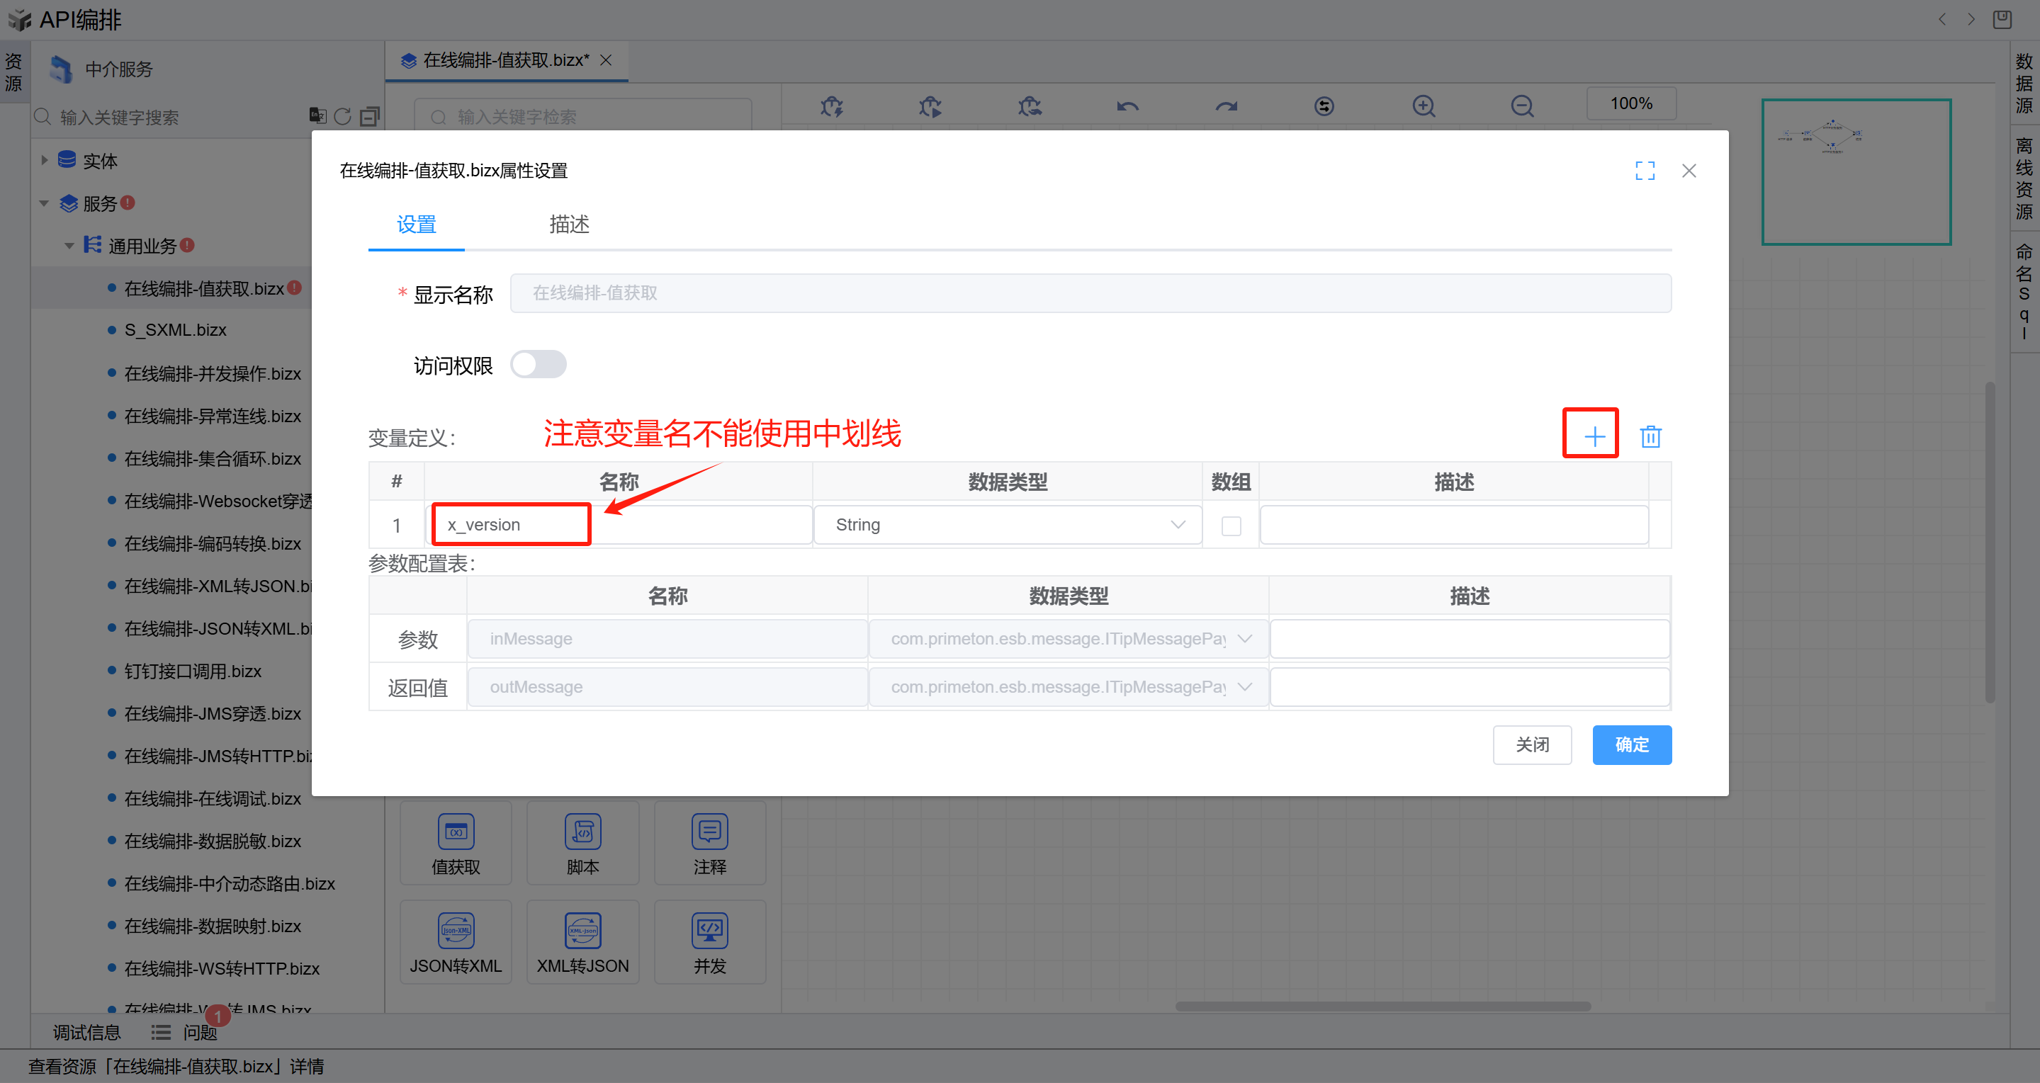The image size is (2040, 1083).
Task: Click the redo arrow in canvas toolbar
Action: point(1226,106)
